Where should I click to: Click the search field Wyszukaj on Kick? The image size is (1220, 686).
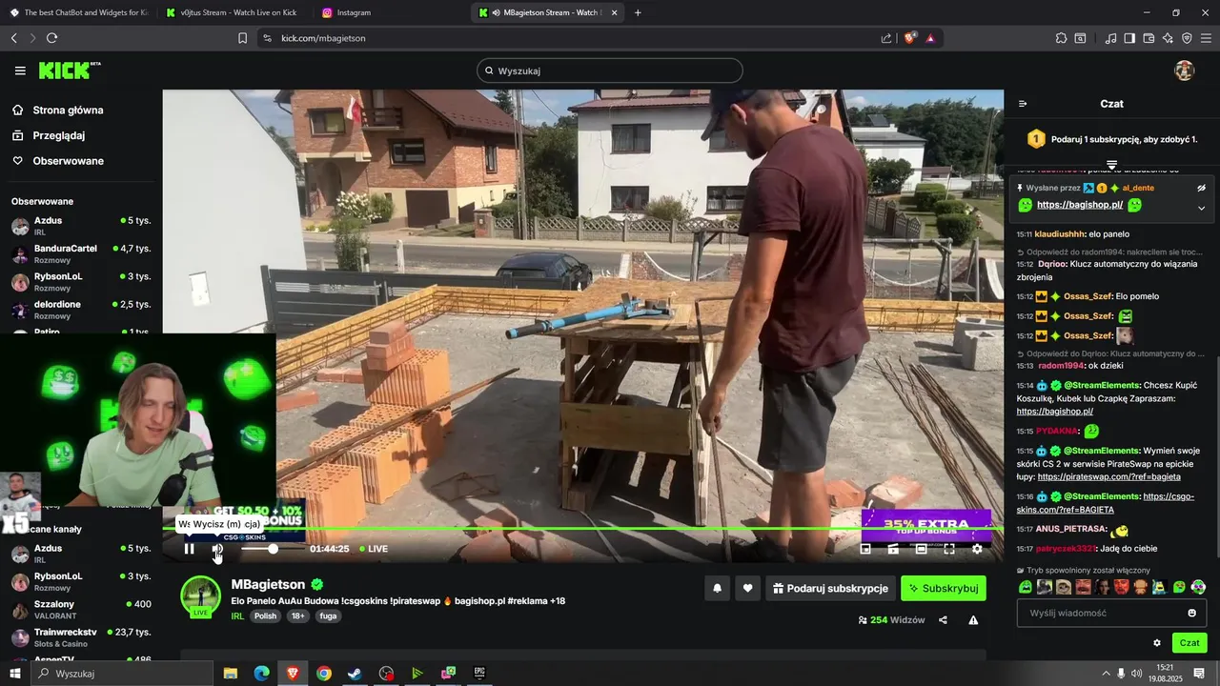[x=610, y=71]
